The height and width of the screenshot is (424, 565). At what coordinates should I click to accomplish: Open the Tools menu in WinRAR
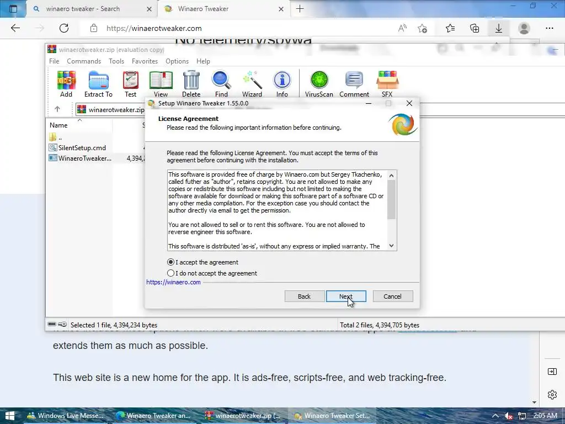[x=116, y=61]
